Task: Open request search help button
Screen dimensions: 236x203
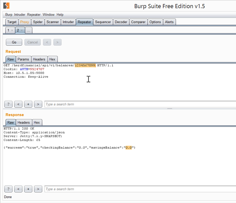Action: pyautogui.click(x=8, y=104)
